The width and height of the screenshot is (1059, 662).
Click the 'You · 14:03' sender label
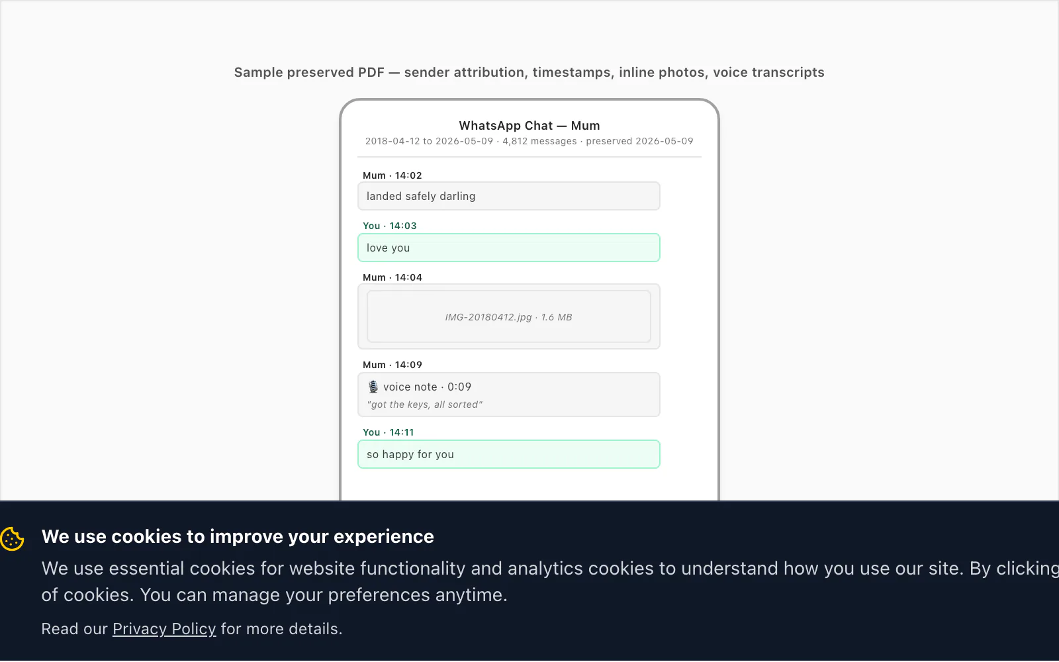390,226
